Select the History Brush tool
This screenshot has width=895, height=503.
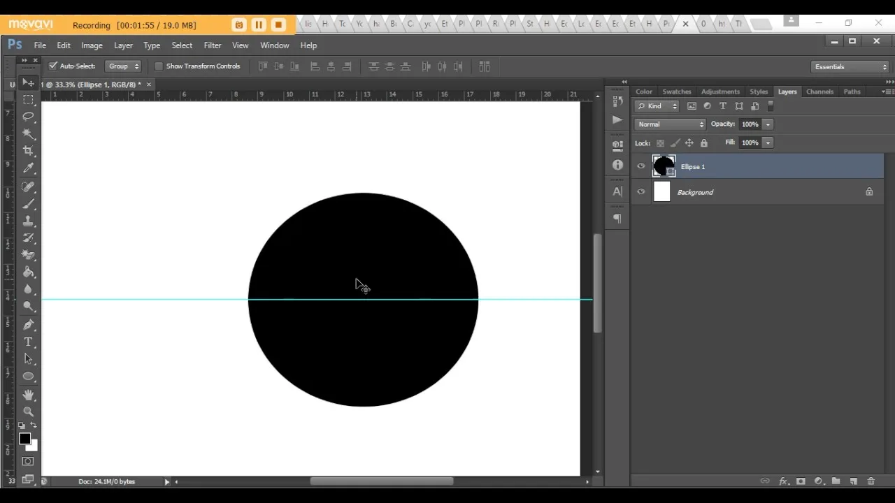click(x=28, y=238)
